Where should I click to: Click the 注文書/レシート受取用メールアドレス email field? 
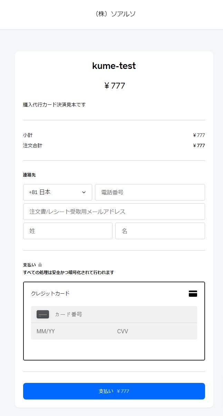point(114,212)
